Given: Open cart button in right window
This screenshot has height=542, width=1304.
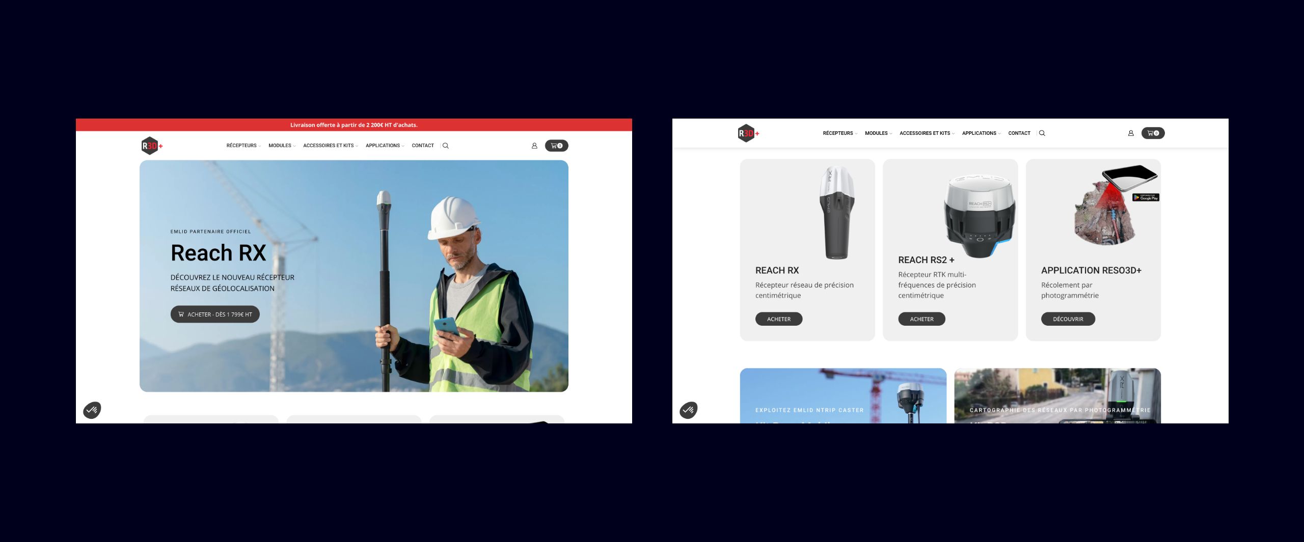Looking at the screenshot, I should click(1153, 133).
